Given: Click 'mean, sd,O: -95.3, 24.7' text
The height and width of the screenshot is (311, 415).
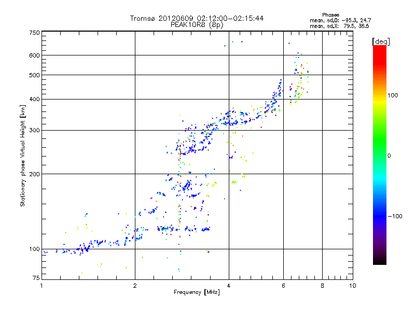Looking at the screenshot, I should tap(340, 20).
